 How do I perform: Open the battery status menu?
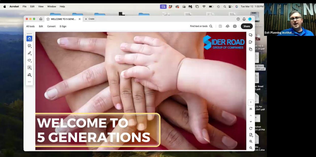pyautogui.click(x=211, y=7)
